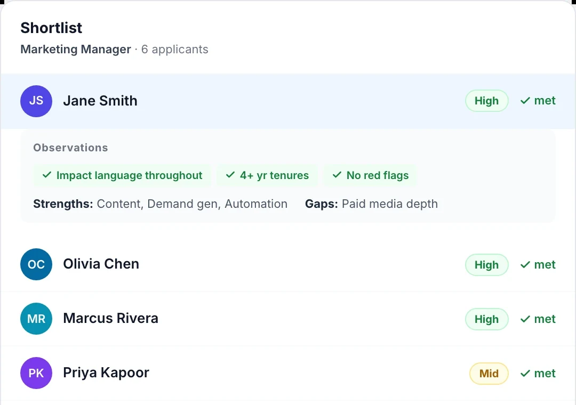Click Olivia Chen's OC avatar
Screen dimensions: 576x405
coord(36,264)
